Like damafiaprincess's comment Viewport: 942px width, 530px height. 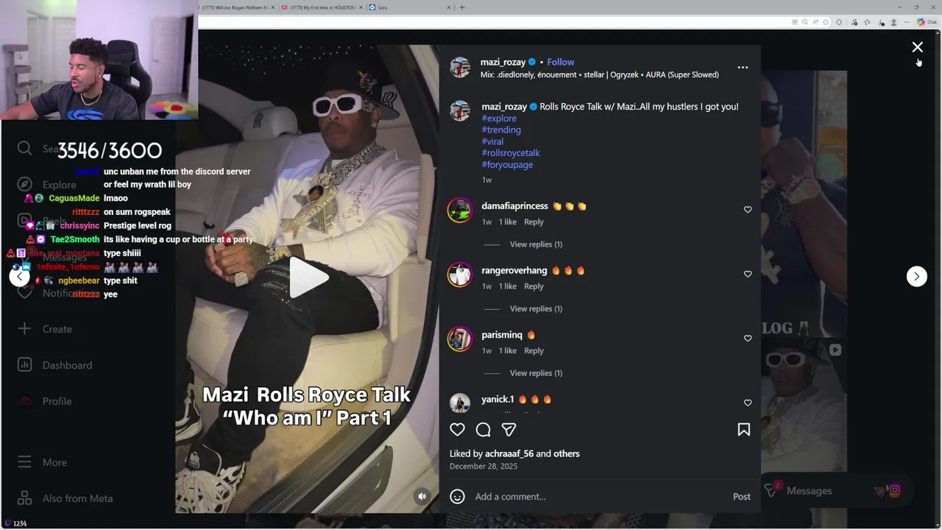tap(748, 209)
